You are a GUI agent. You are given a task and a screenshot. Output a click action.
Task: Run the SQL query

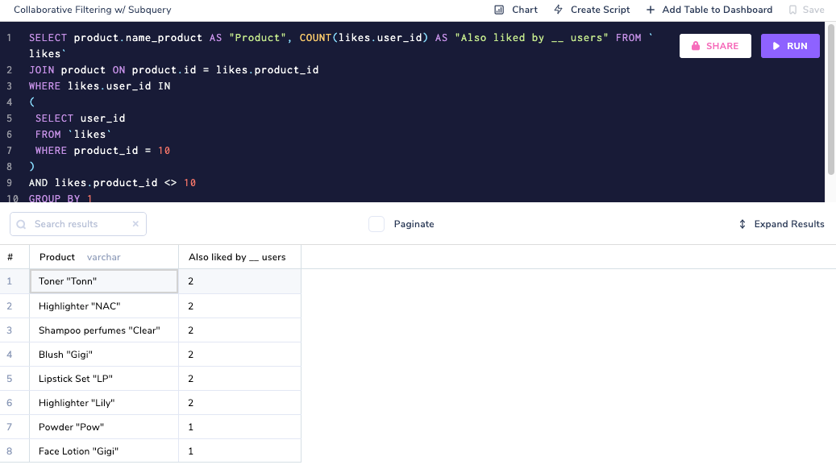click(790, 46)
